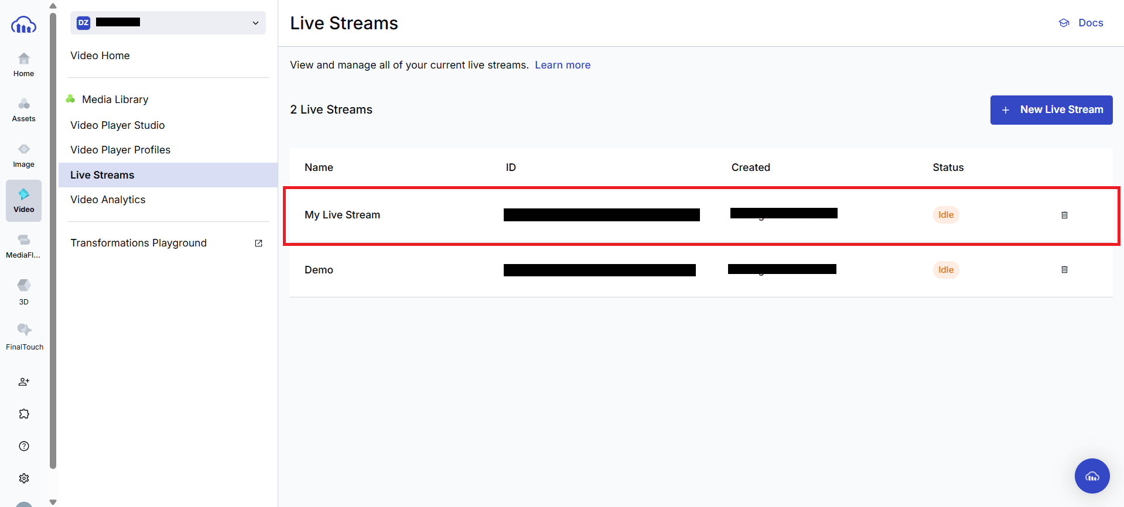1124x507 pixels.
Task: Open the Image product icon
Action: click(x=23, y=155)
